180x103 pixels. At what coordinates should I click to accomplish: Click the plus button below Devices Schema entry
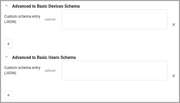click(x=8, y=44)
